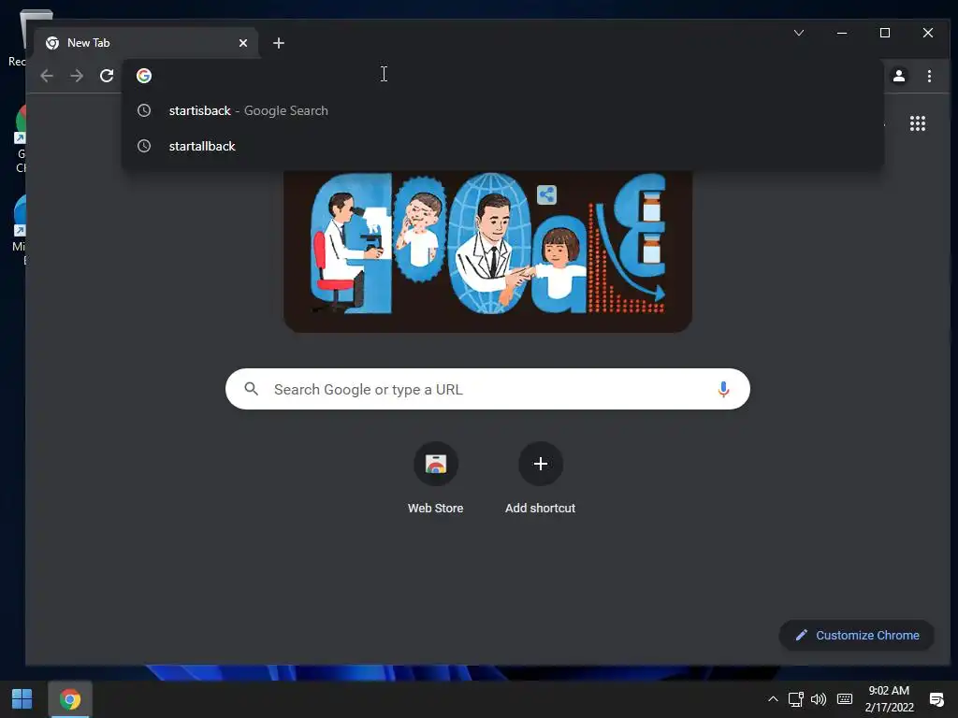958x718 pixels.
Task: Click the touch keyboard tray icon
Action: pos(845,699)
